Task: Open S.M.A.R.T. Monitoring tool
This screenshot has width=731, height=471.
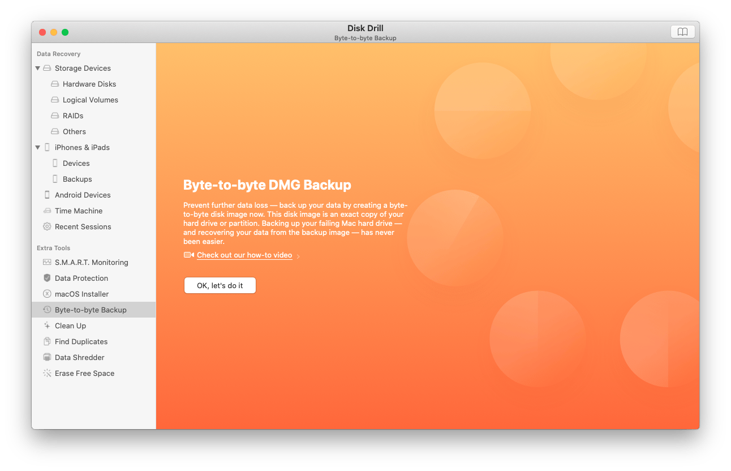Action: point(94,262)
